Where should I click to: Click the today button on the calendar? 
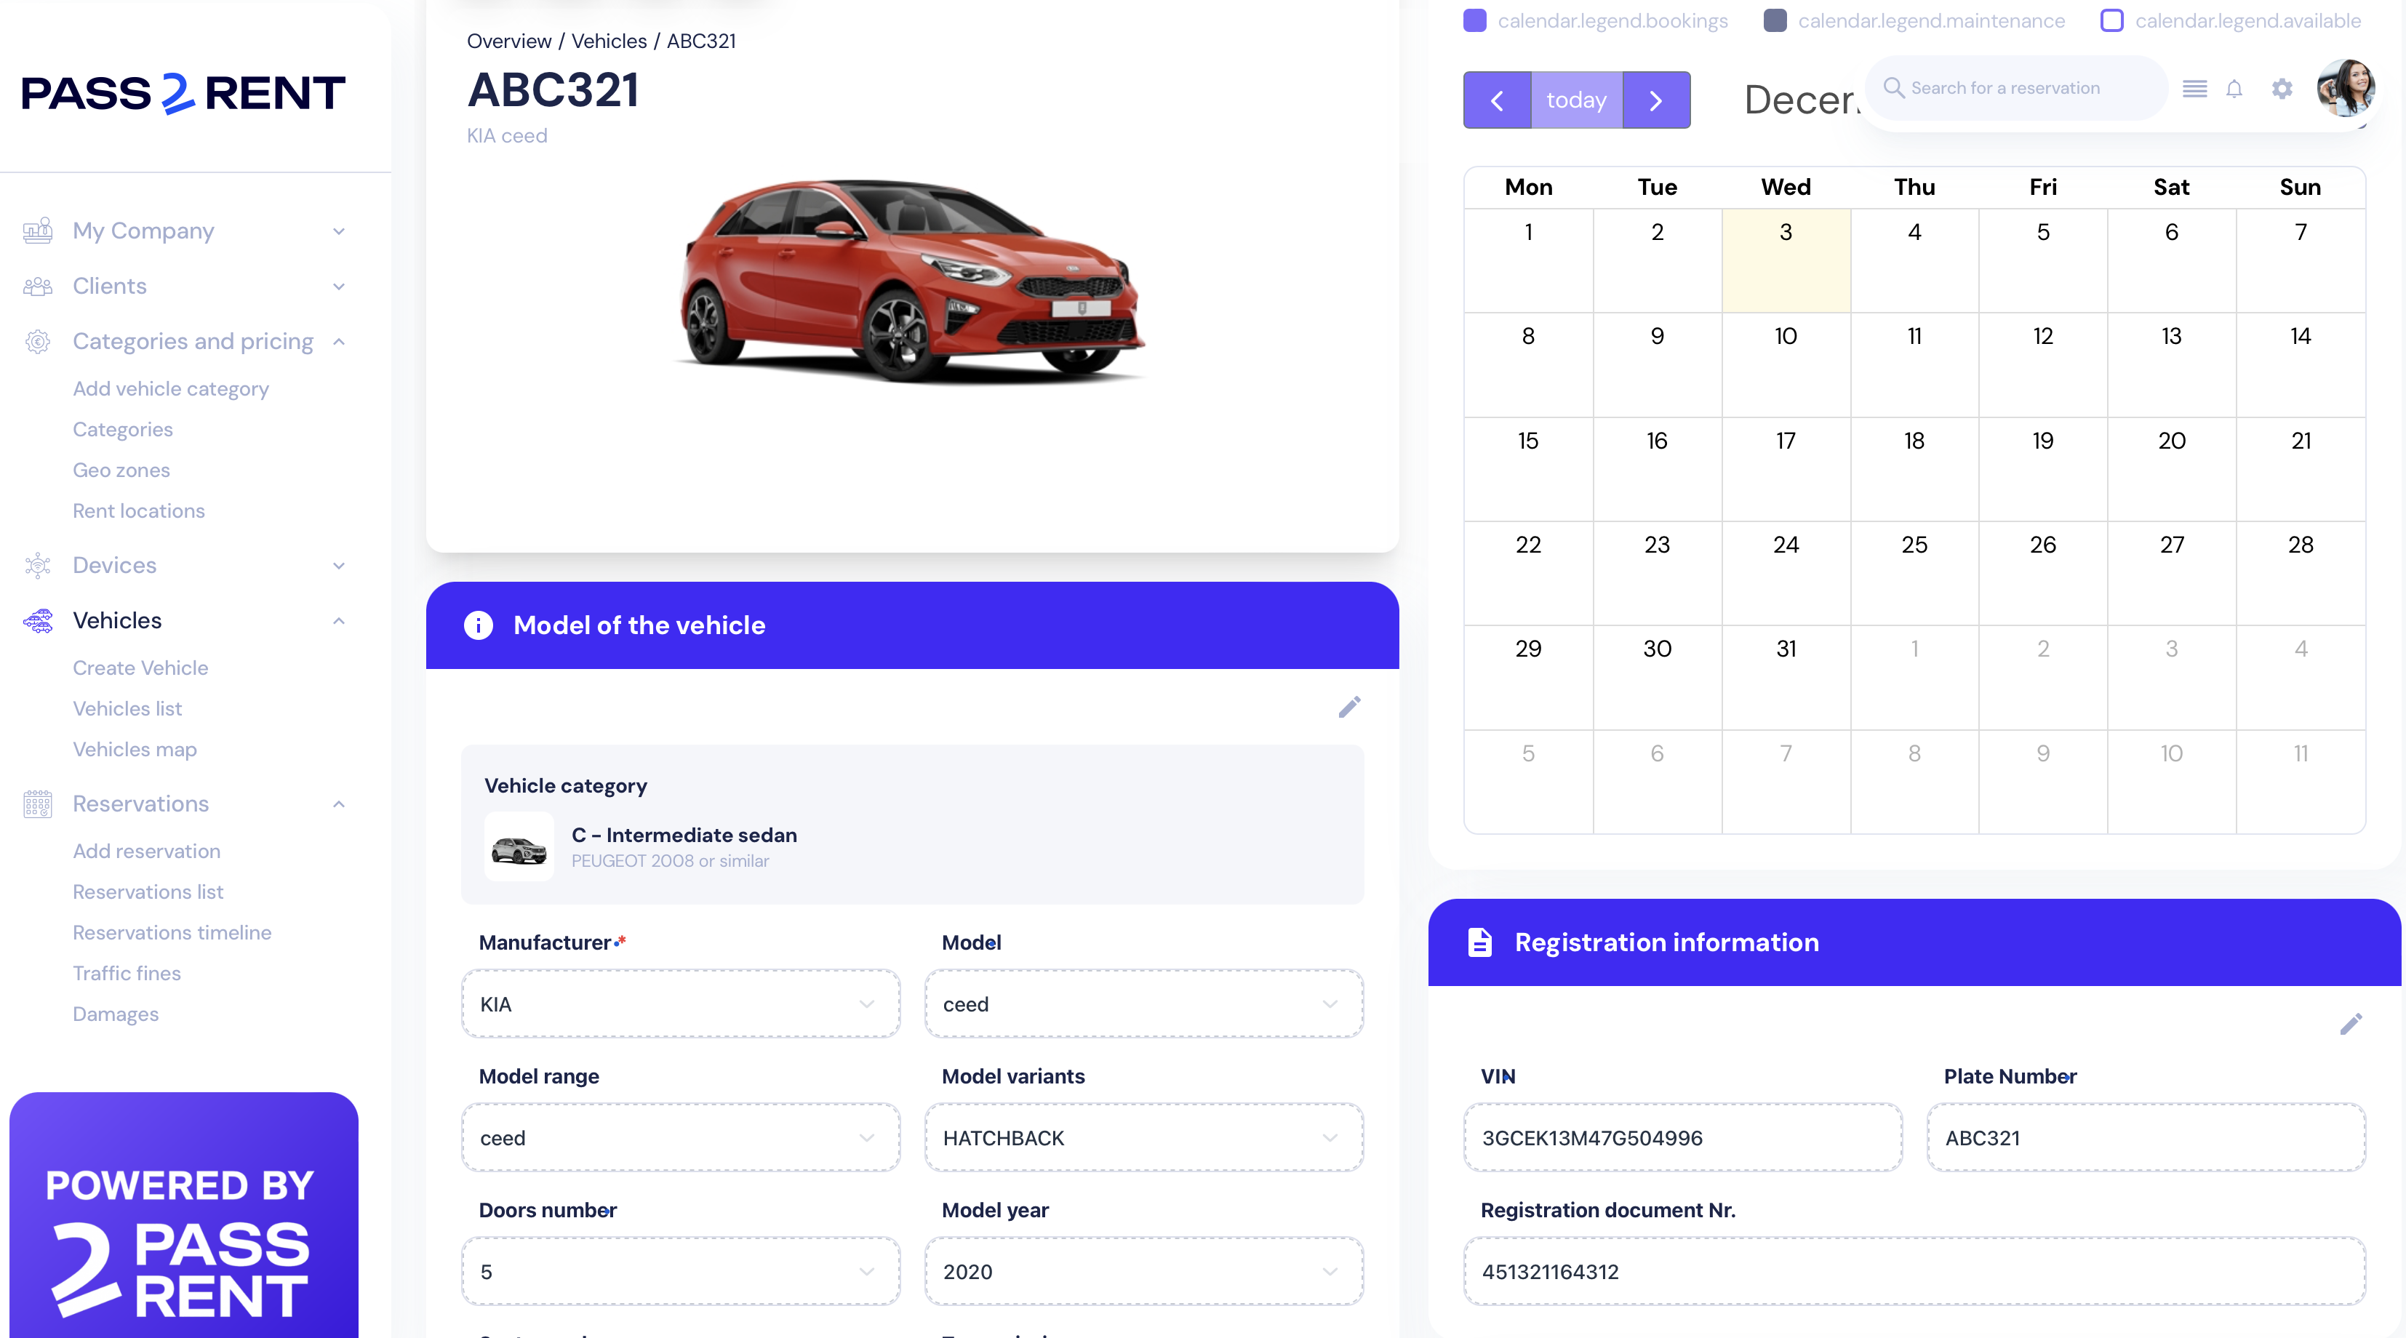click(x=1577, y=99)
